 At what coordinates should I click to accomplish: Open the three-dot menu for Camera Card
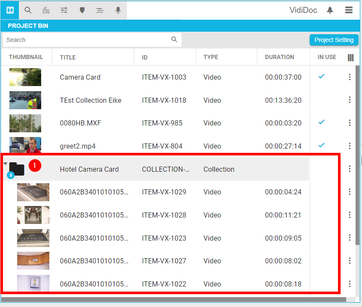(x=350, y=77)
